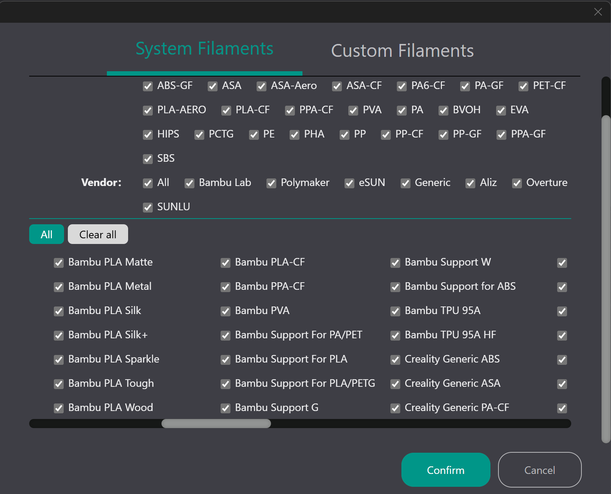Image resolution: width=611 pixels, height=494 pixels.
Task: Toggle the PVA type checkbox
Action: click(353, 111)
